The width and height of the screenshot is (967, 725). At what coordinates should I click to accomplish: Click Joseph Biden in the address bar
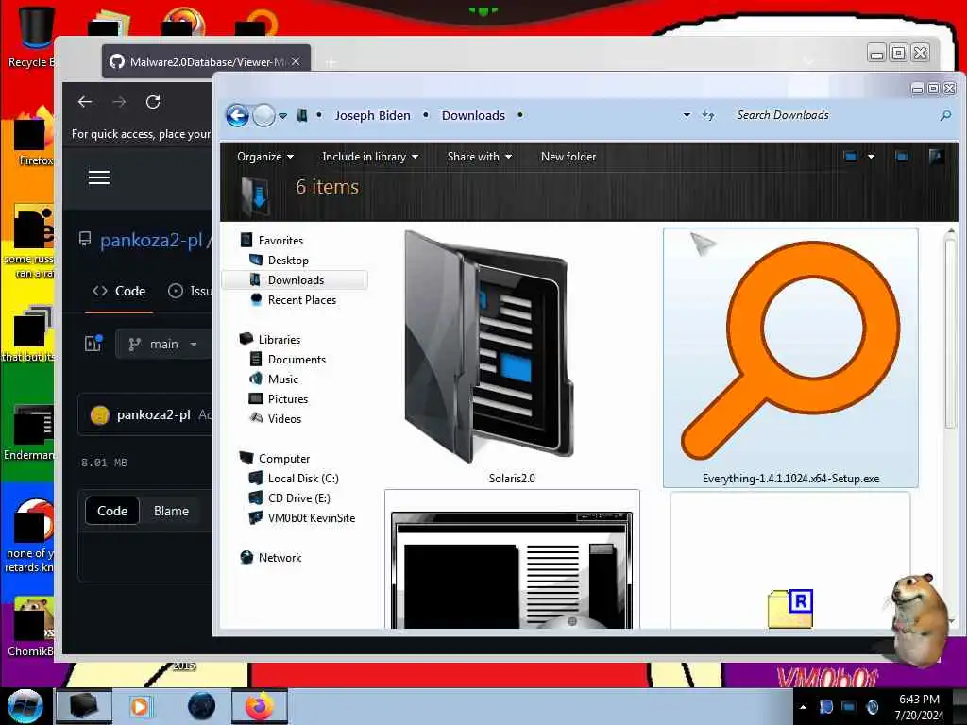point(372,115)
